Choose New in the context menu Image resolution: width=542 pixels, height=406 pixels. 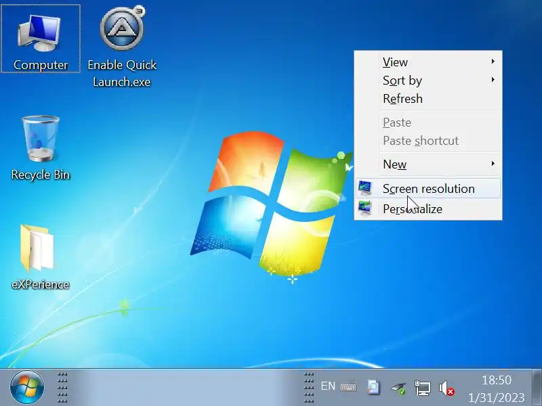[x=429, y=164]
